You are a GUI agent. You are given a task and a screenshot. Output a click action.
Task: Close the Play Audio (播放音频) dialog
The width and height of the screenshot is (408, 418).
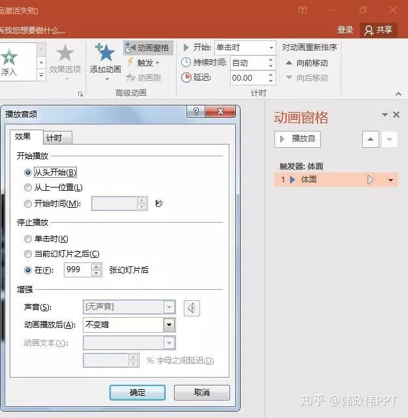click(220, 111)
